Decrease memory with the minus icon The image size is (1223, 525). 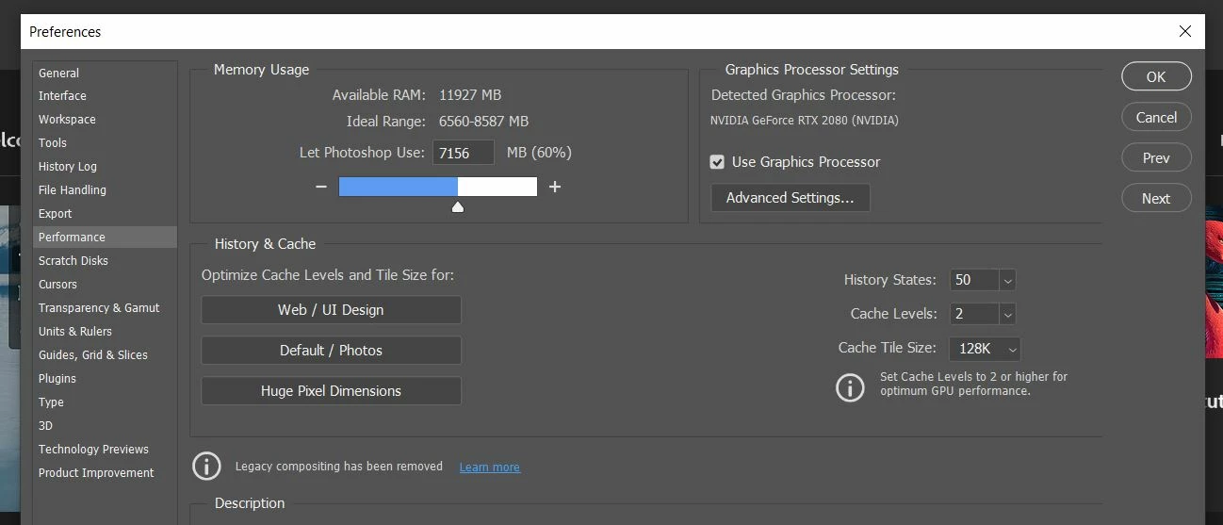[321, 187]
